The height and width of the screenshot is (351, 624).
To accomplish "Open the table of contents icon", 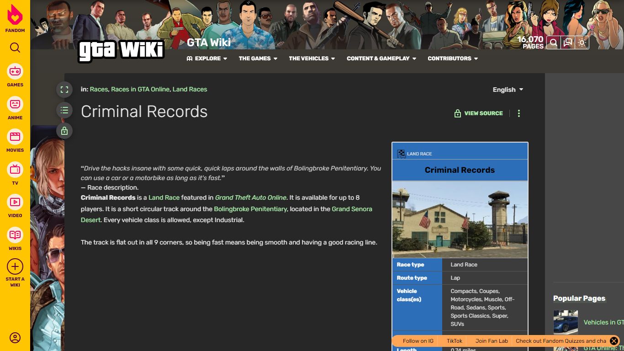I will pos(64,110).
